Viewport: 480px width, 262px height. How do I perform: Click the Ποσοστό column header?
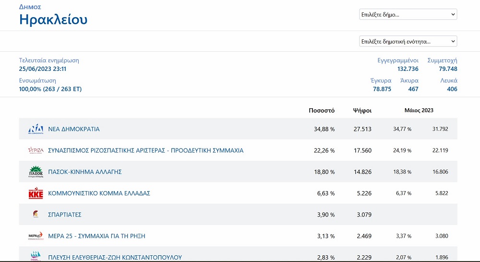322,111
